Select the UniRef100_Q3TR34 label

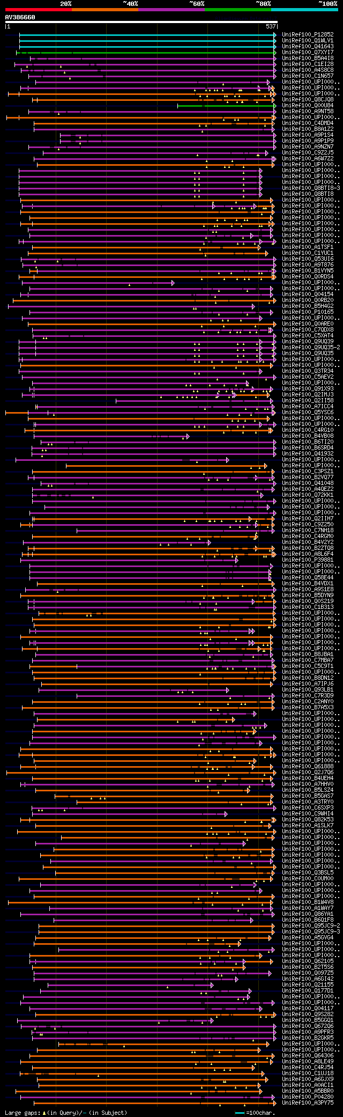pyautogui.click(x=308, y=371)
